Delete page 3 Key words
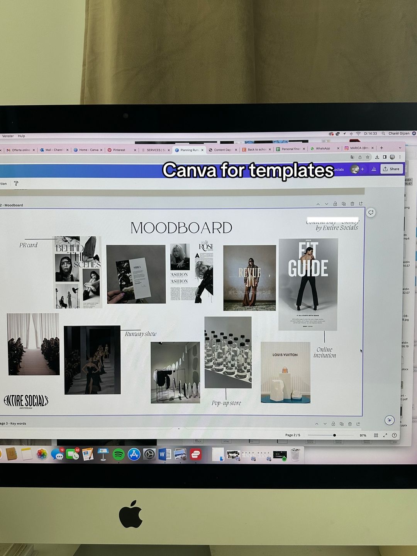417x556 pixels. tap(350, 424)
